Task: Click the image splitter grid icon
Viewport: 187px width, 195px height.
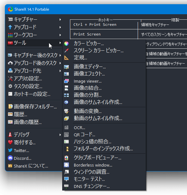Action: (x=66, y=95)
